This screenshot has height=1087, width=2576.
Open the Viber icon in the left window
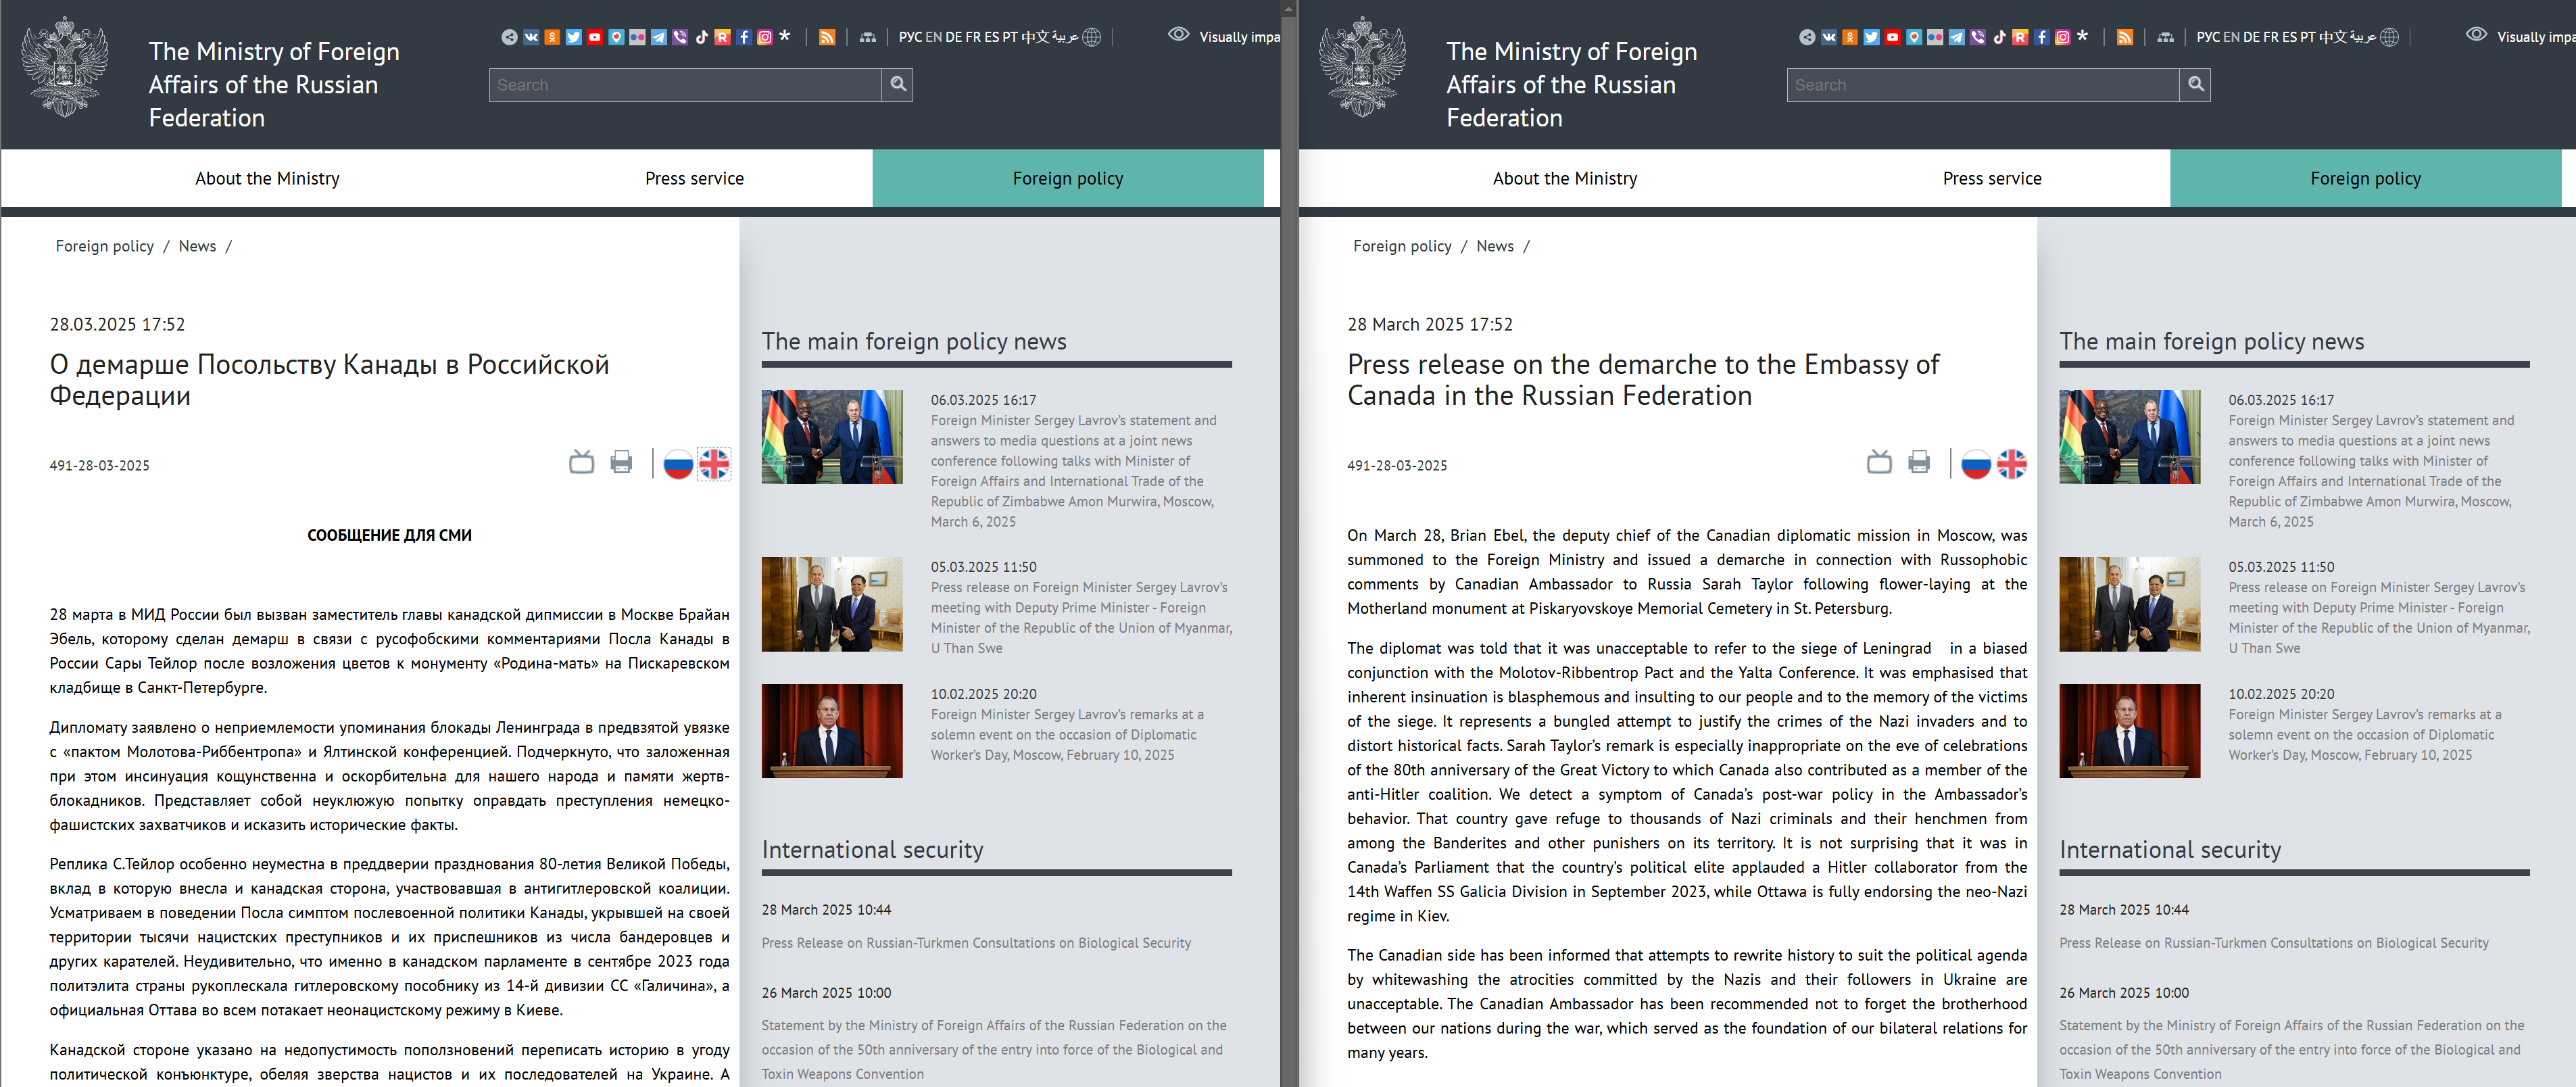(x=680, y=37)
